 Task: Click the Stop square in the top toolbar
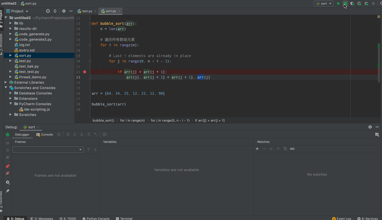pos(373,4)
